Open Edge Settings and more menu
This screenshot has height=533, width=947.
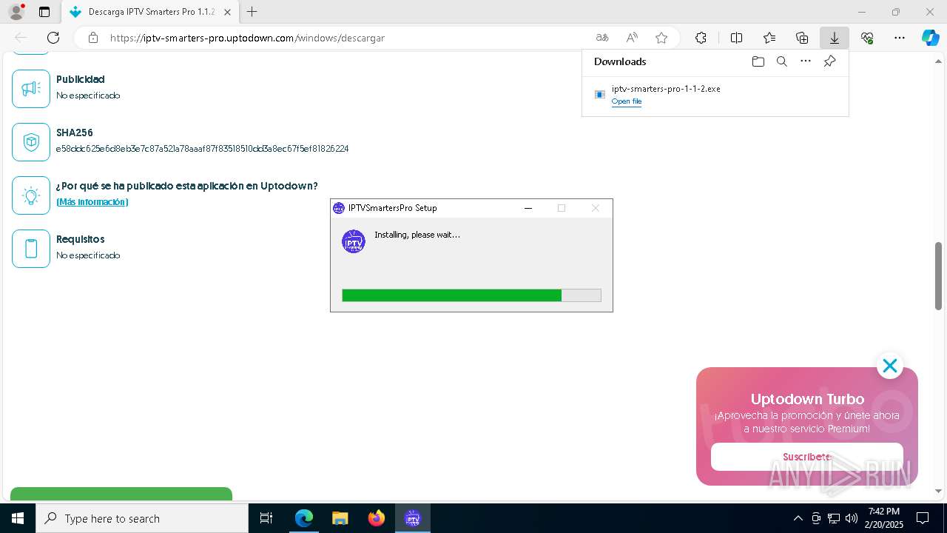900,38
